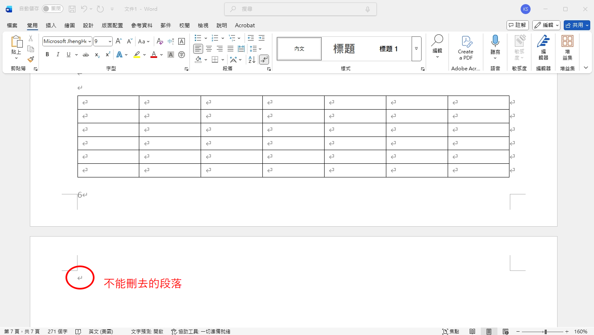This screenshot has height=335, width=594.
Task: Toggle bold formatting
Action: [47, 54]
